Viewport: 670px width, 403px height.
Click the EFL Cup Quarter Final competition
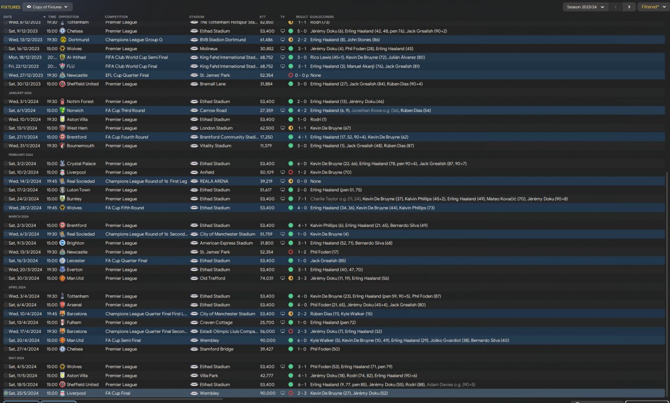coord(127,75)
